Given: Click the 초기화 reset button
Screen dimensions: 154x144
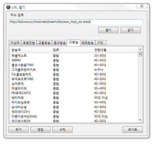Looking at the screenshot, I should coord(133,130).
